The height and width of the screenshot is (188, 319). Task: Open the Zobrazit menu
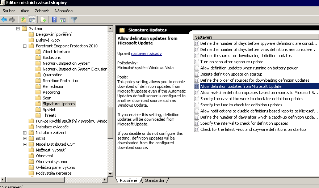click(42, 11)
